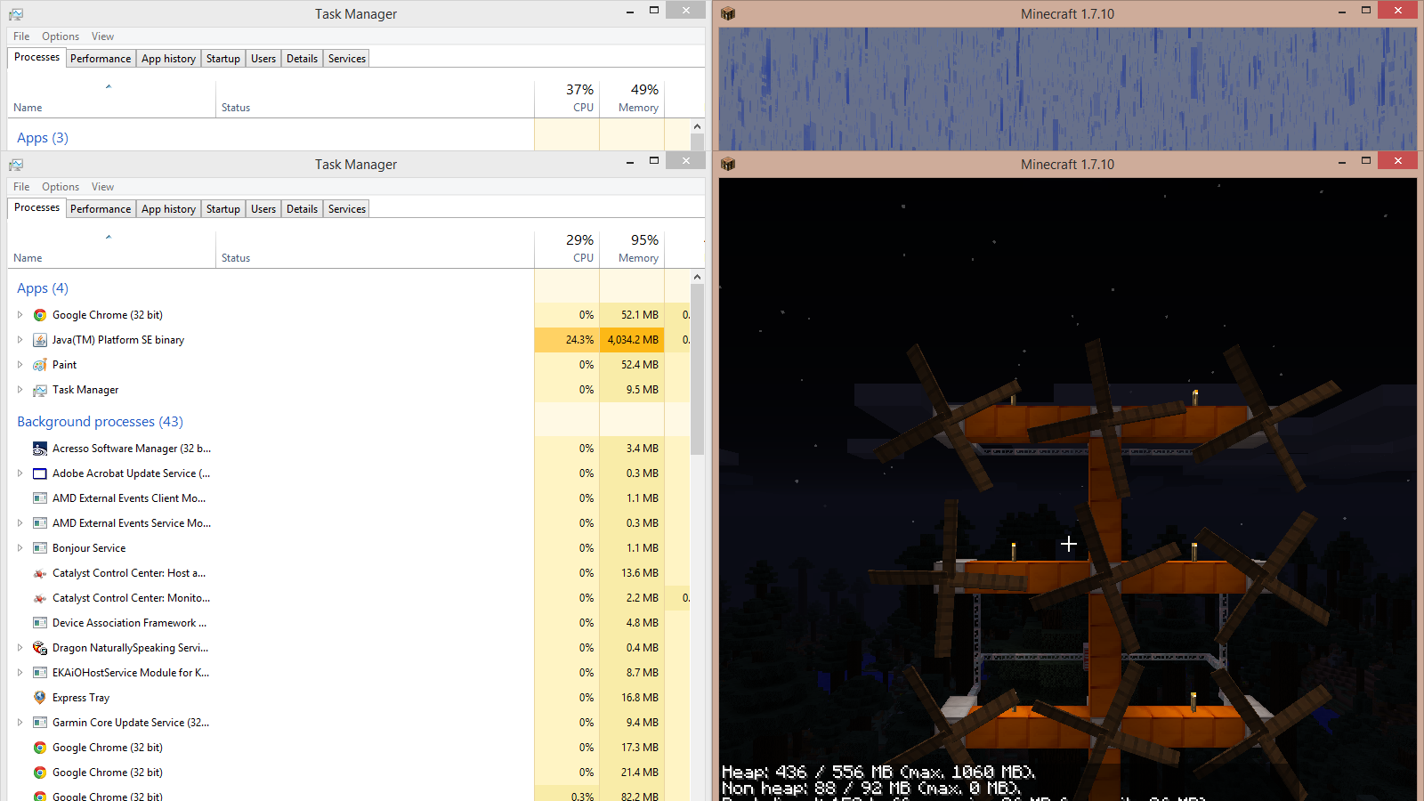Expand the AMD External Events Service row

20,523
